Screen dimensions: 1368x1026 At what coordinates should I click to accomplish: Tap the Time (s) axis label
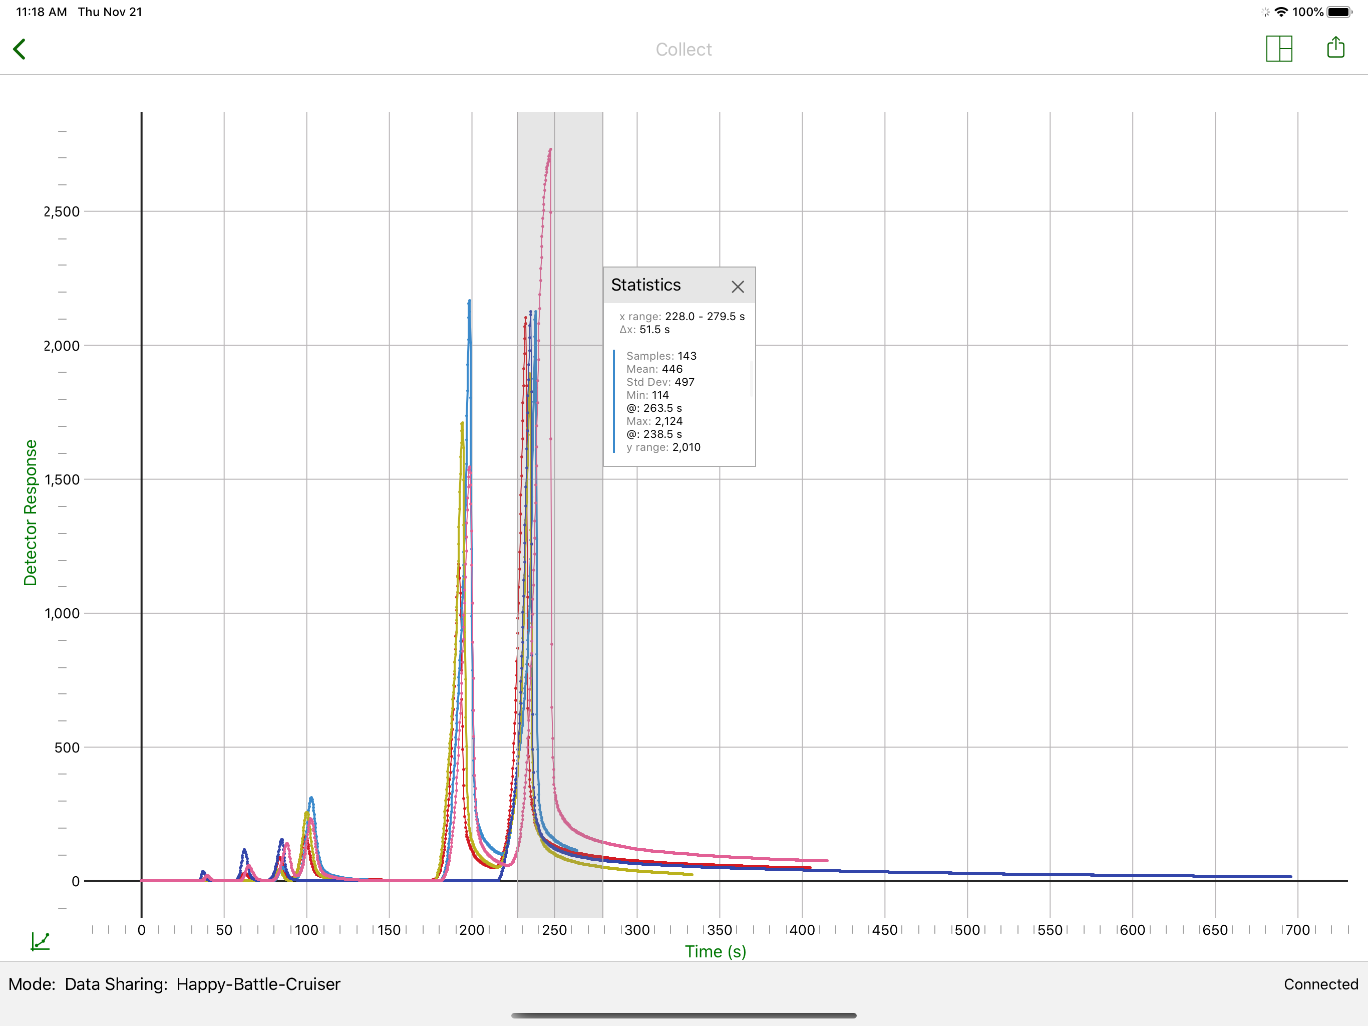[715, 951]
